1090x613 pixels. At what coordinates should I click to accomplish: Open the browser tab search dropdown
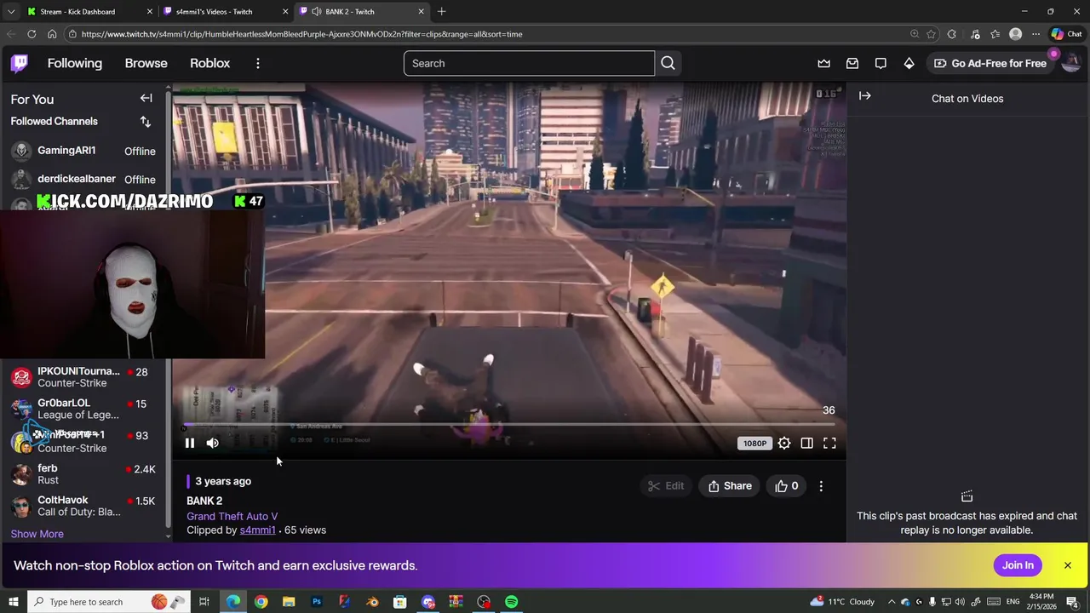[11, 11]
